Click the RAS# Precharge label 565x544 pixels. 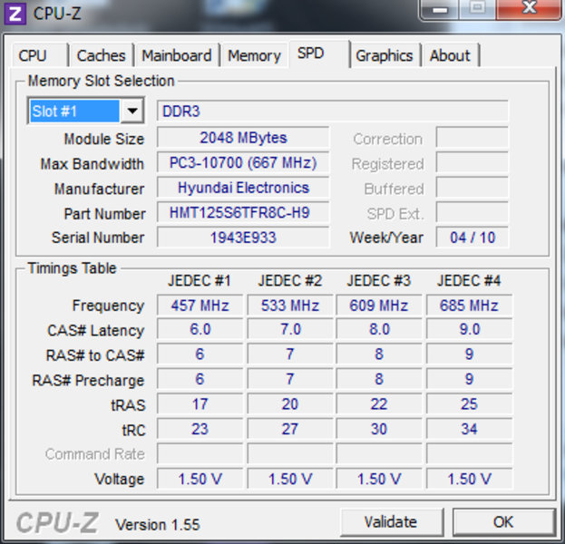click(x=88, y=381)
